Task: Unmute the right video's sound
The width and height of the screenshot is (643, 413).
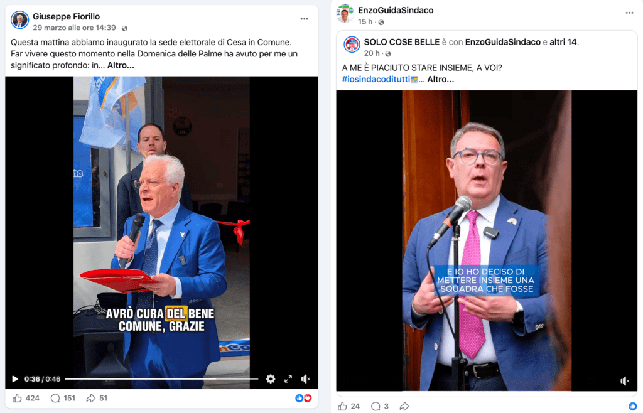Action: point(625,381)
